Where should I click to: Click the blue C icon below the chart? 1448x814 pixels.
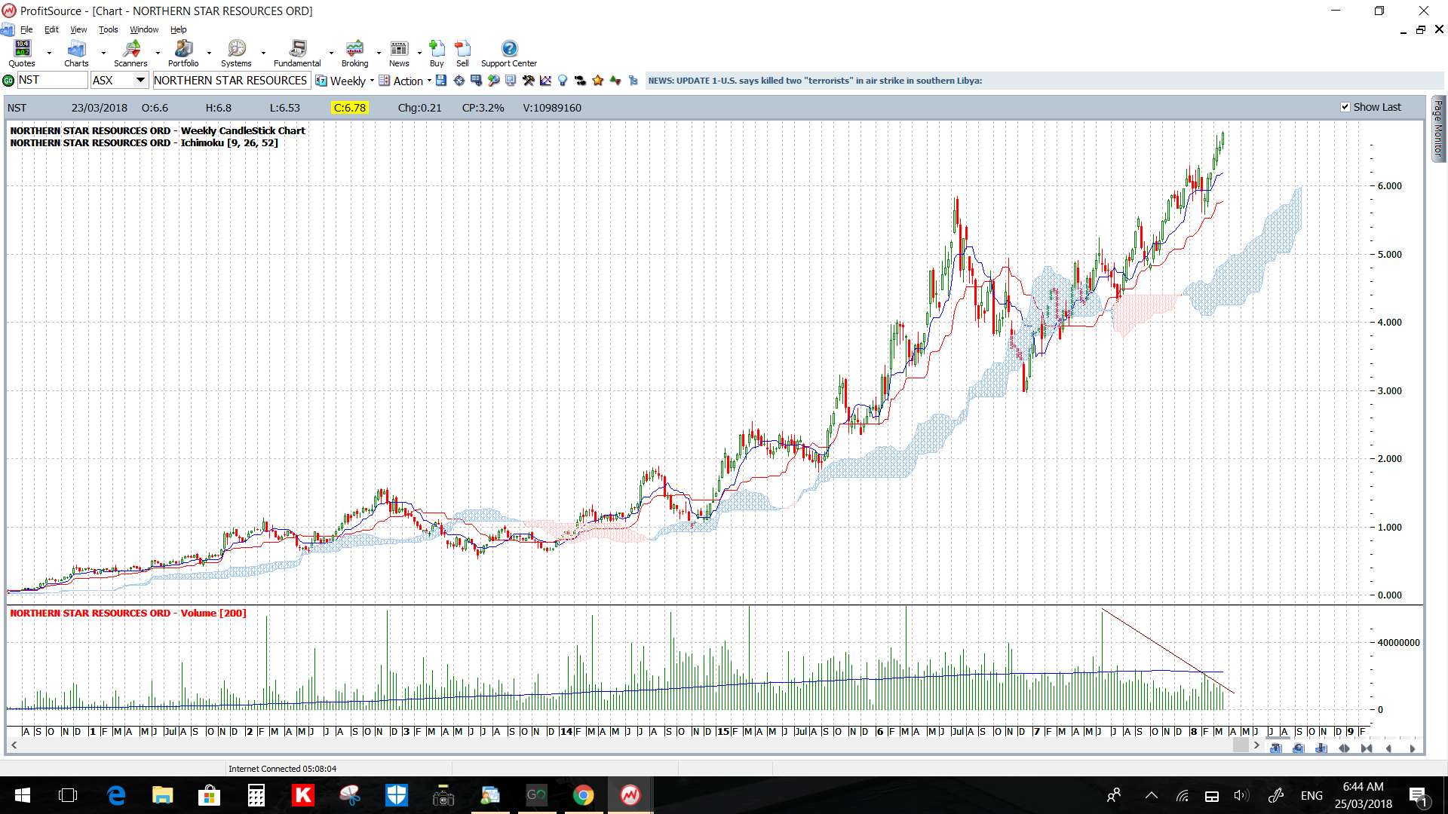coord(1299,748)
